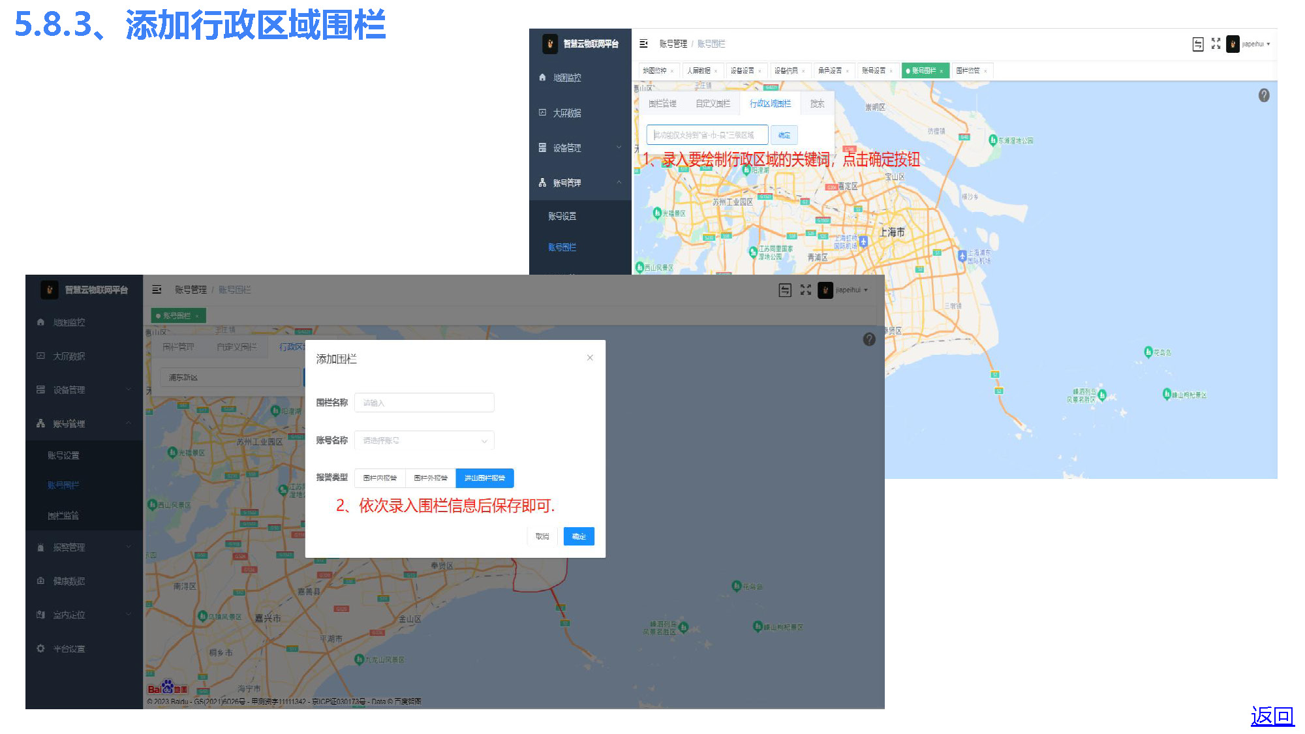Click the administrative region keyword input on upper map

coord(707,135)
